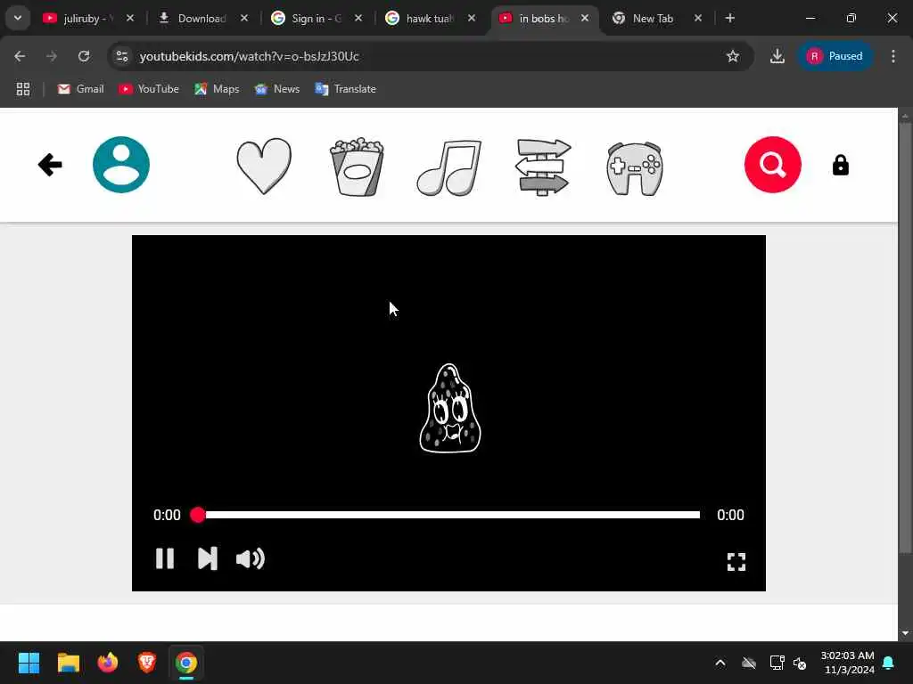
Task: Reload the page
Action: 84,56
